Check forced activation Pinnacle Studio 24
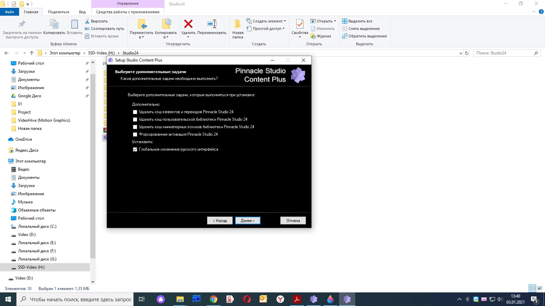 click(135, 134)
